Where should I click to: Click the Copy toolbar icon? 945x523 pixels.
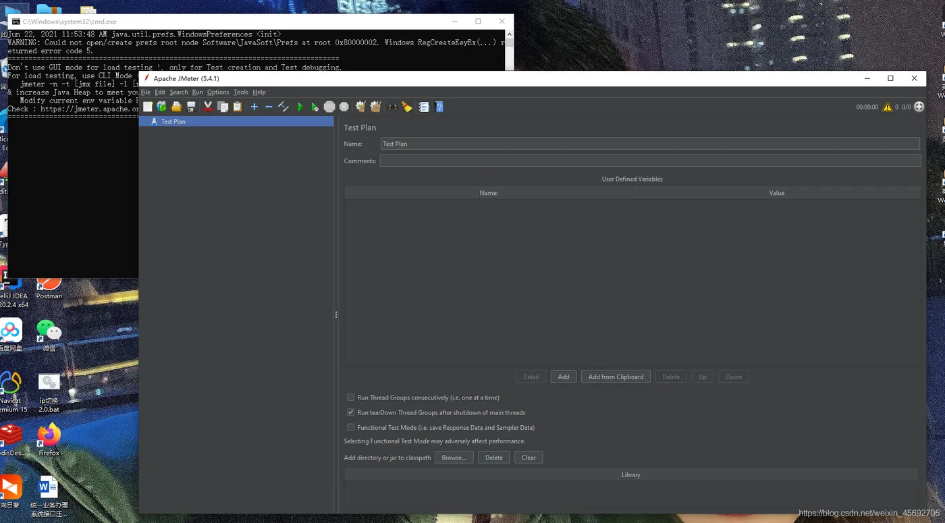click(223, 107)
